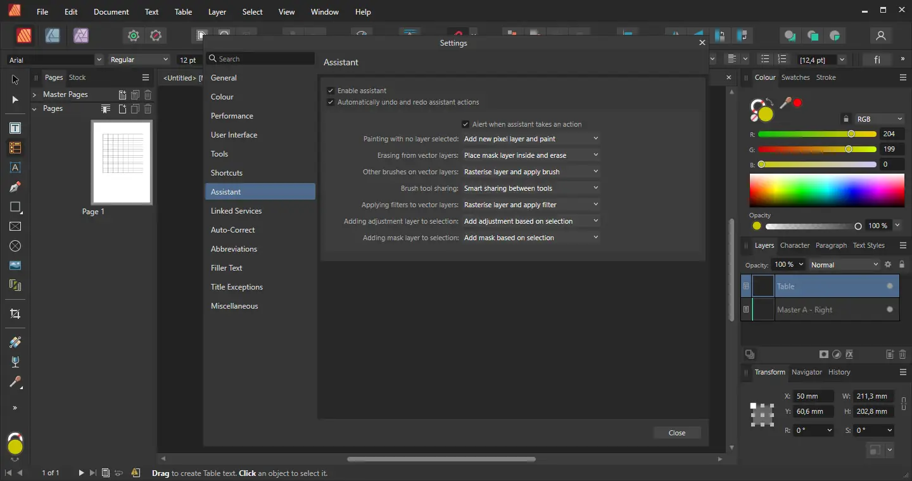Screen dimensions: 912x481
Task: Select the Rectangle shape tool
Action: point(15,207)
